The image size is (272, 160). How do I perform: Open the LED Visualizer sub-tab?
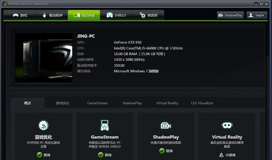tap(202, 103)
